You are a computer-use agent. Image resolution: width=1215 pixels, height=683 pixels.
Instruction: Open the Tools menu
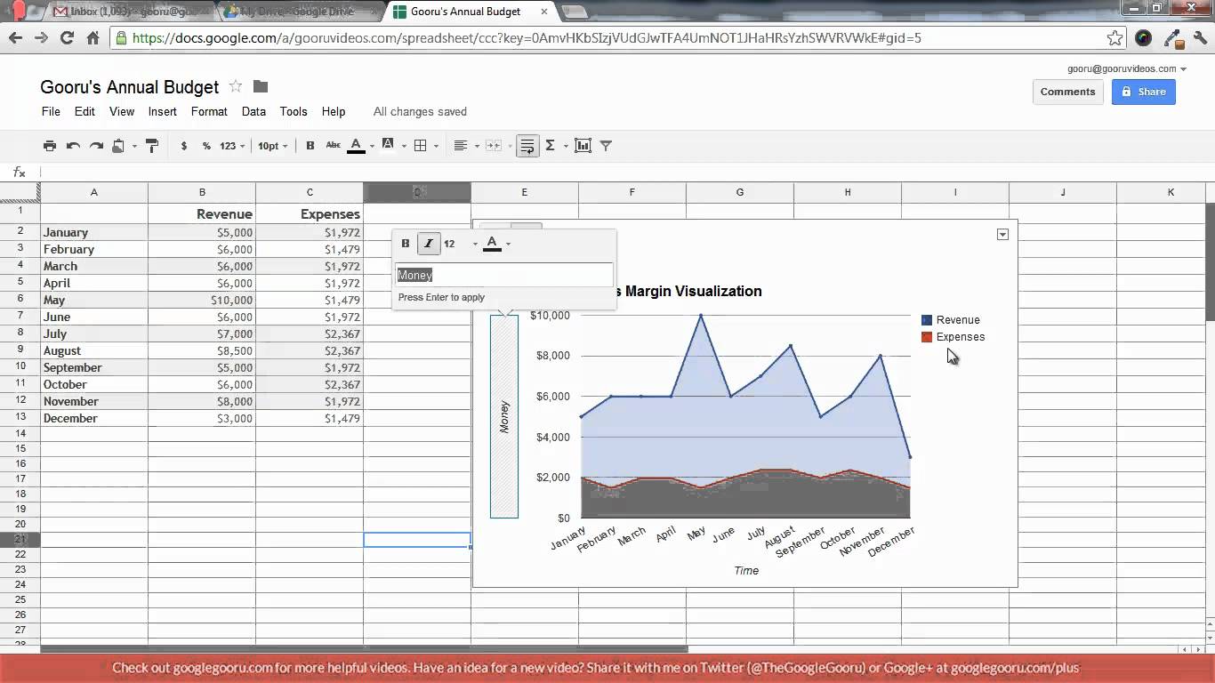(294, 111)
